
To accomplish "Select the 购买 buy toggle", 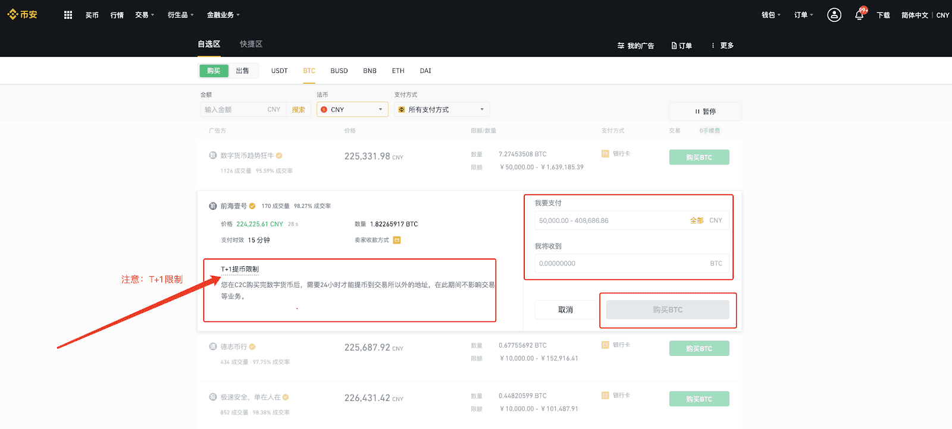I will click(214, 71).
